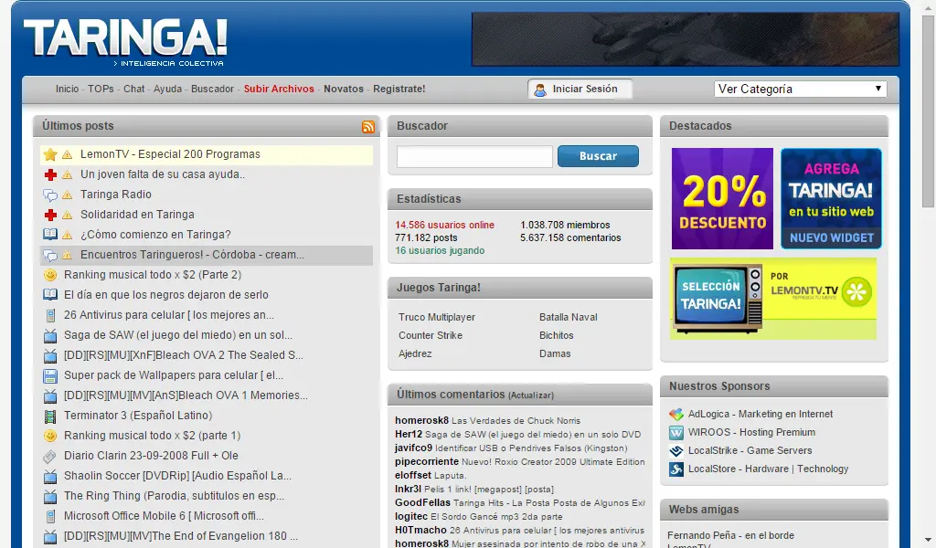Open the Diario Clarin 23-09-2008 post
The image size is (936, 548).
[151, 456]
